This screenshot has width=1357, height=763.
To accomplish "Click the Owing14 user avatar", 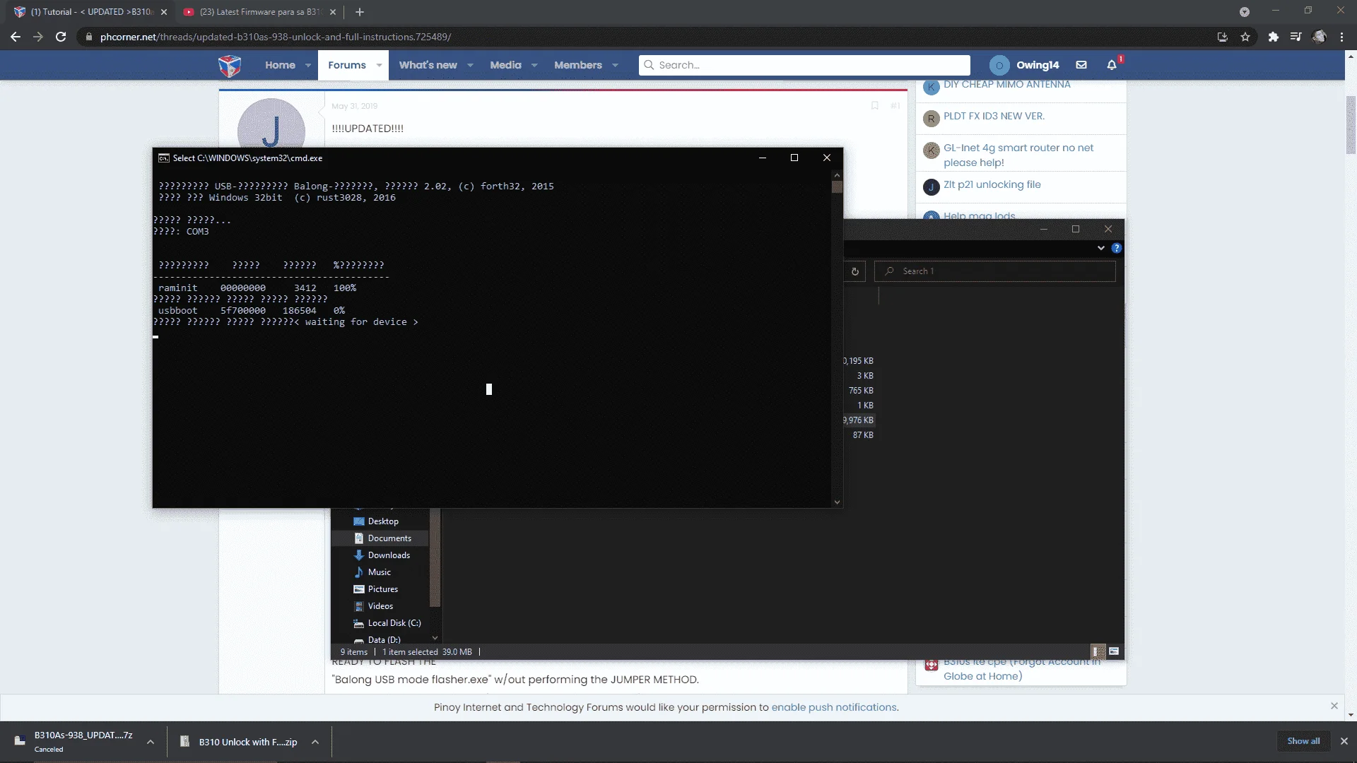I will point(999,65).
